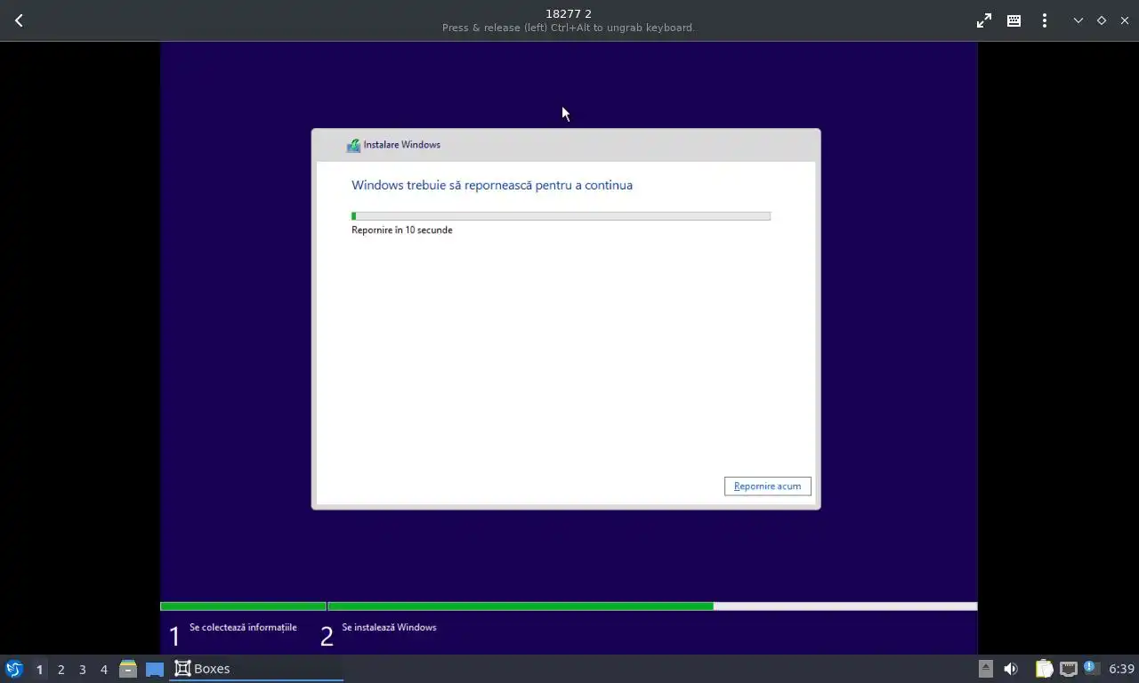Open the file manager from taskbar
1139x683 pixels.
click(128, 669)
